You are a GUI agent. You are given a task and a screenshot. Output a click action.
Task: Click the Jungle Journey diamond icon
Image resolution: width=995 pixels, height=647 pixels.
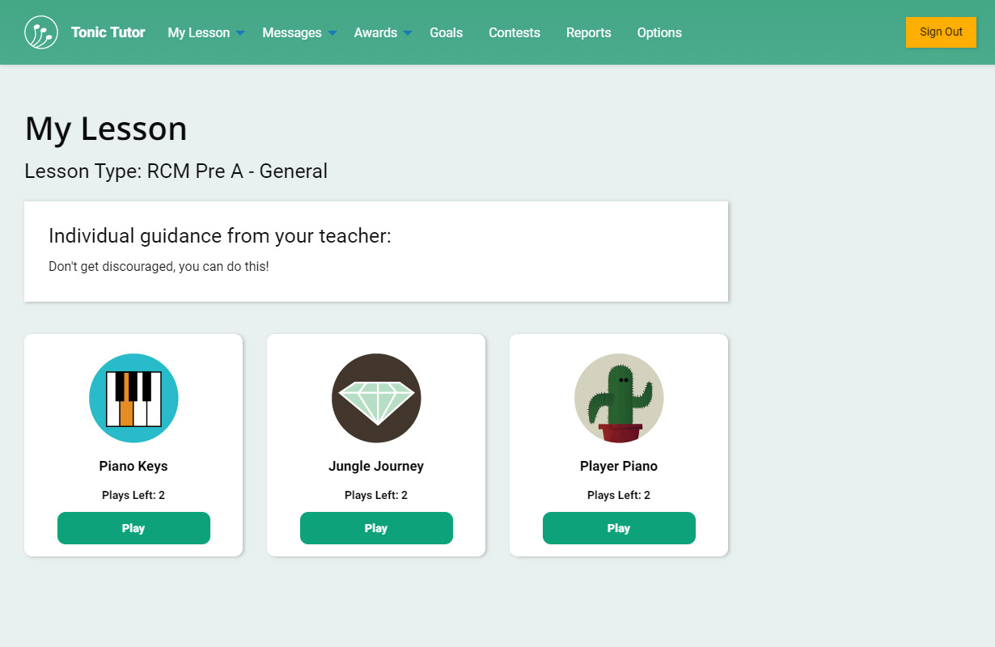[x=376, y=398]
